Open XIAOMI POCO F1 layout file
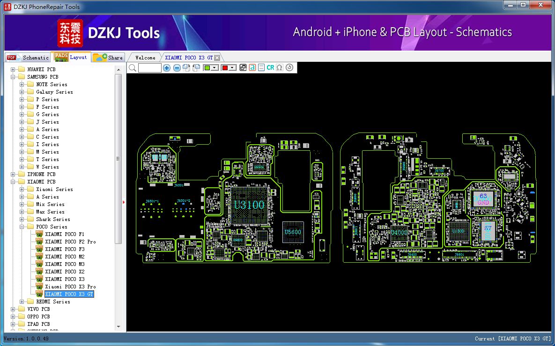The height and width of the screenshot is (346, 555). 65,234
